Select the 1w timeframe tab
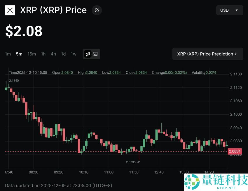The image size is (248, 191). click(x=73, y=54)
